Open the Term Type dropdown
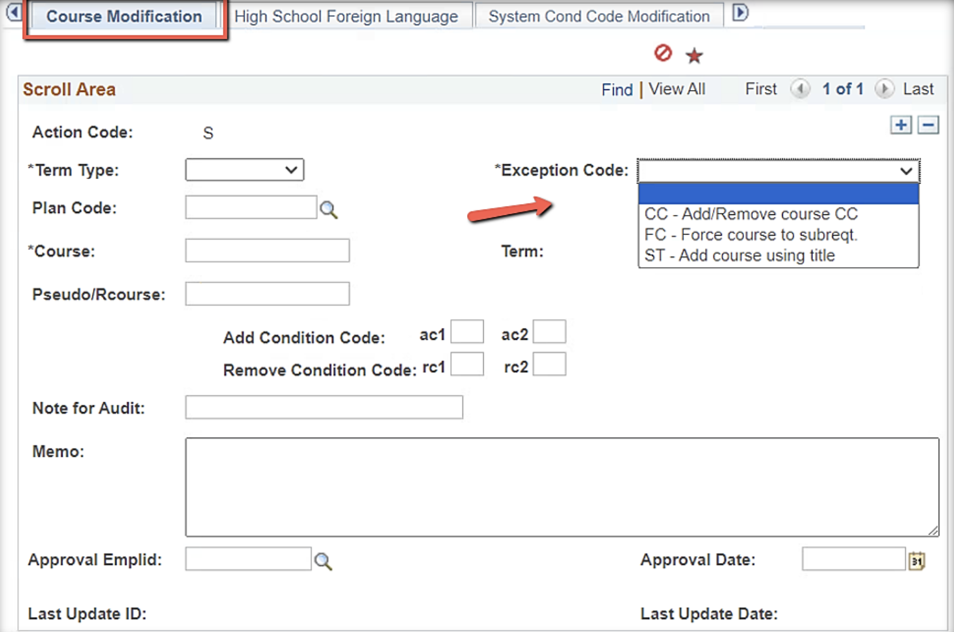 [x=244, y=170]
